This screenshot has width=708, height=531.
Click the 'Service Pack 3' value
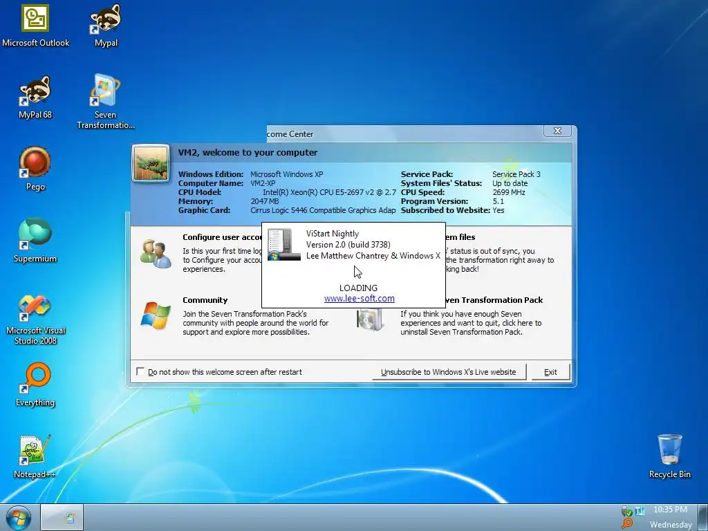click(516, 174)
